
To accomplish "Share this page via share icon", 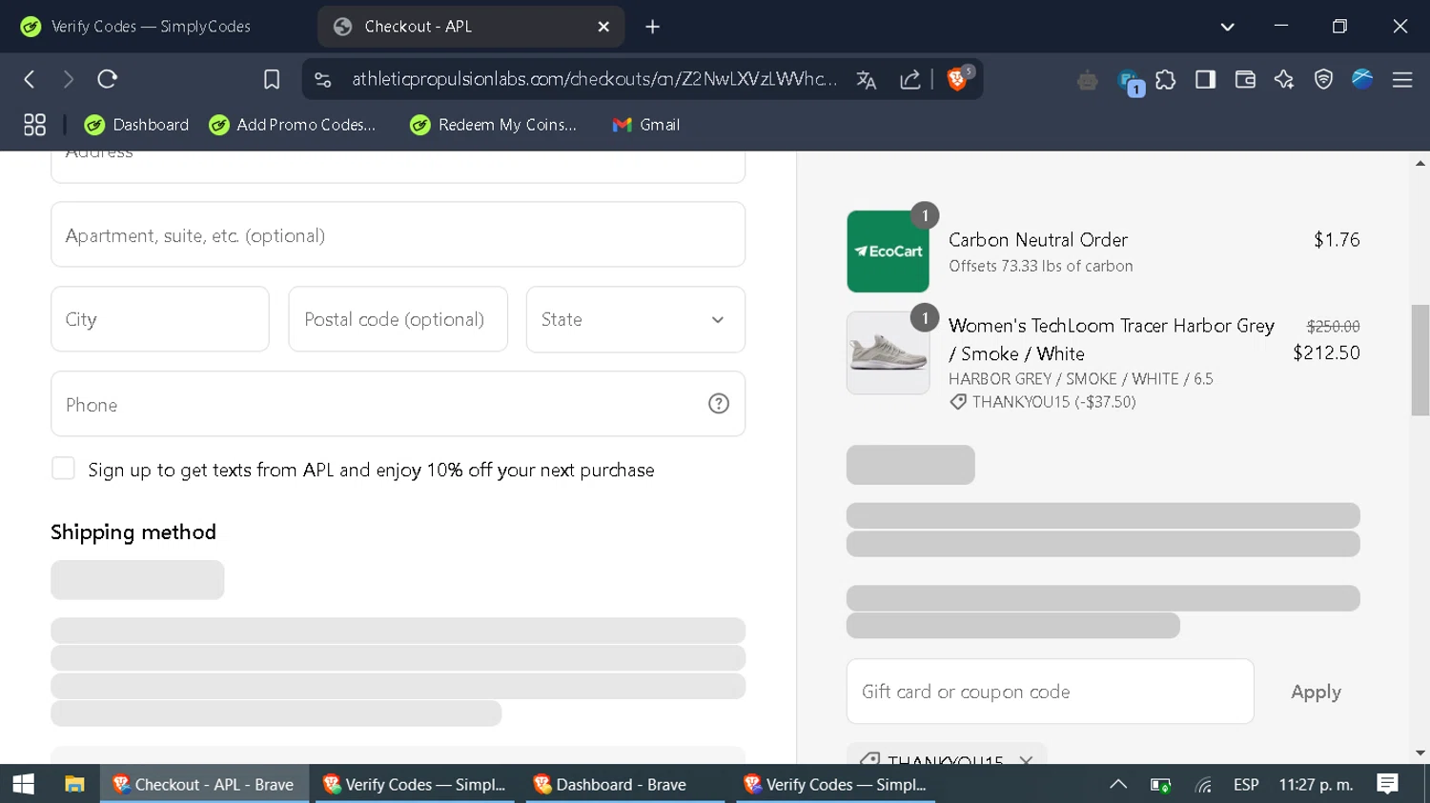I will [x=910, y=79].
